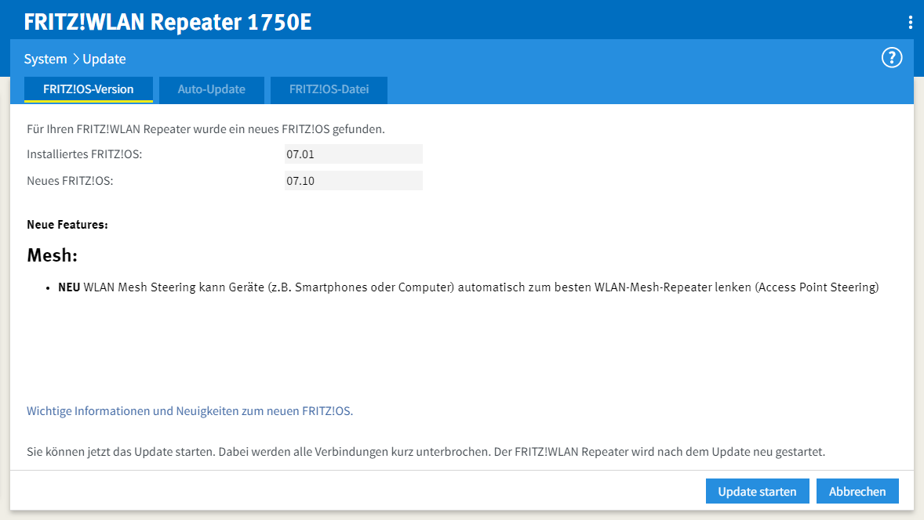924x520 pixels.
Task: Click the installed FRITZ!OS field 07.01
Action: tap(354, 154)
